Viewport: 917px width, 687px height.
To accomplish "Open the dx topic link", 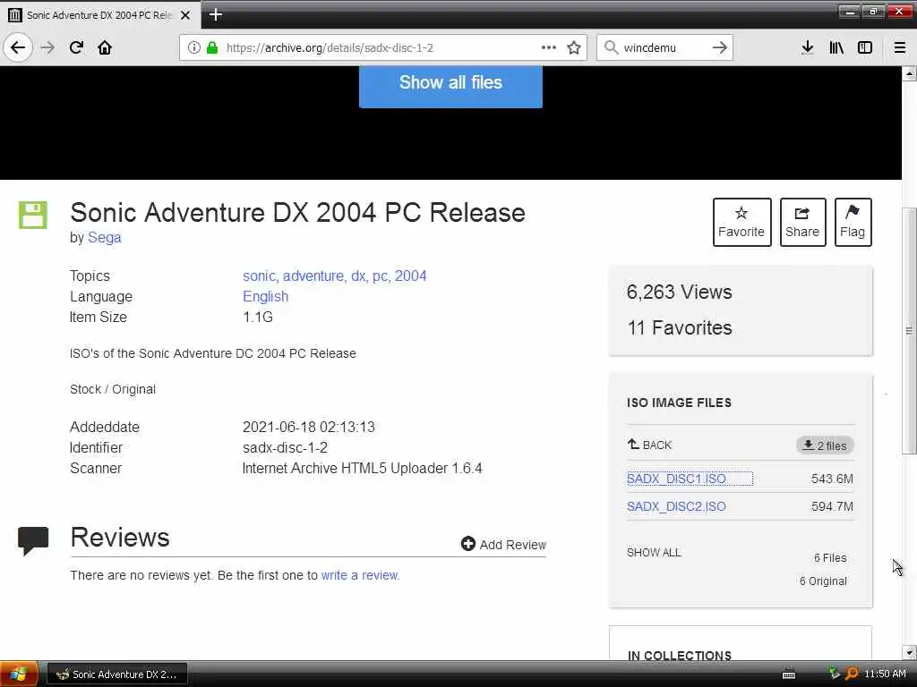I will pyautogui.click(x=359, y=276).
